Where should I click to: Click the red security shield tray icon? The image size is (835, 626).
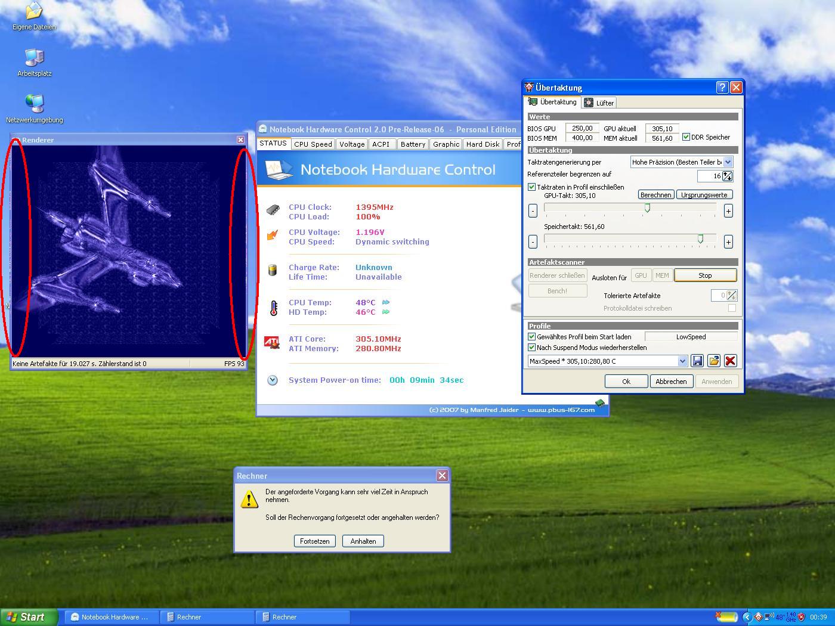(x=802, y=617)
